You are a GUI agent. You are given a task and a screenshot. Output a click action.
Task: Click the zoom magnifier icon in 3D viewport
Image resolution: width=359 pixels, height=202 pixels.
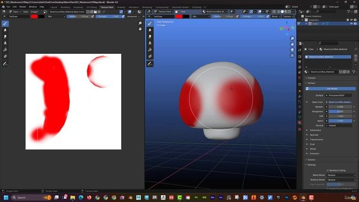[x=292, y=39]
